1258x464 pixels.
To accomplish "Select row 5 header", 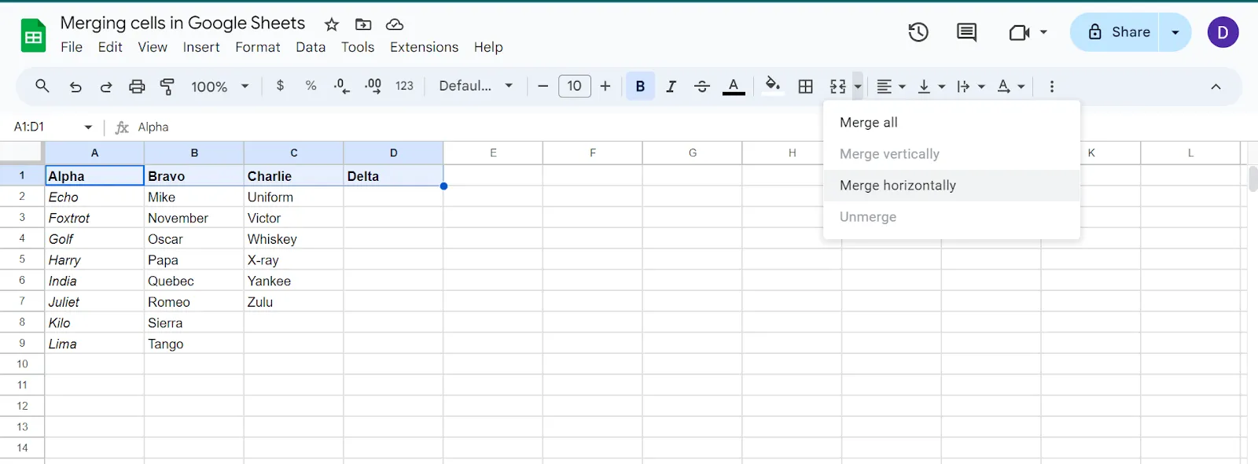I will point(22,260).
